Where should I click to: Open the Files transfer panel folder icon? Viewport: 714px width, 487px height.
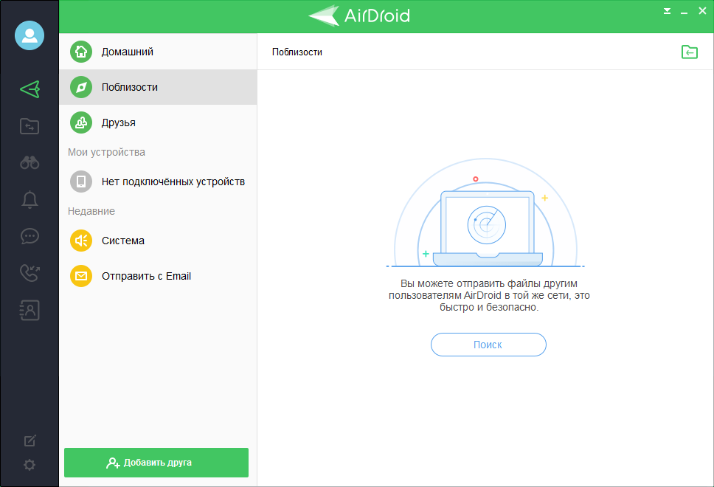click(x=30, y=125)
